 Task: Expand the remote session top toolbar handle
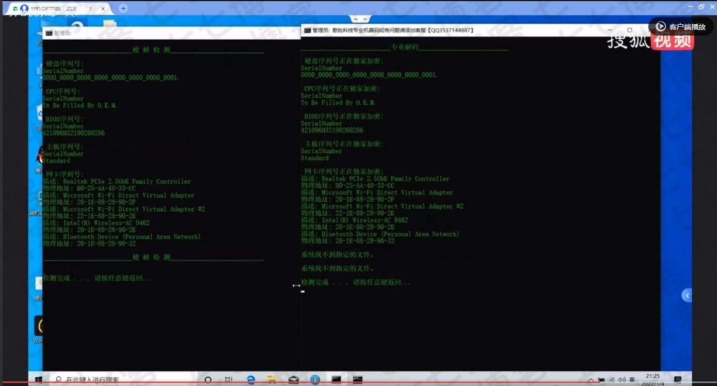359,19
